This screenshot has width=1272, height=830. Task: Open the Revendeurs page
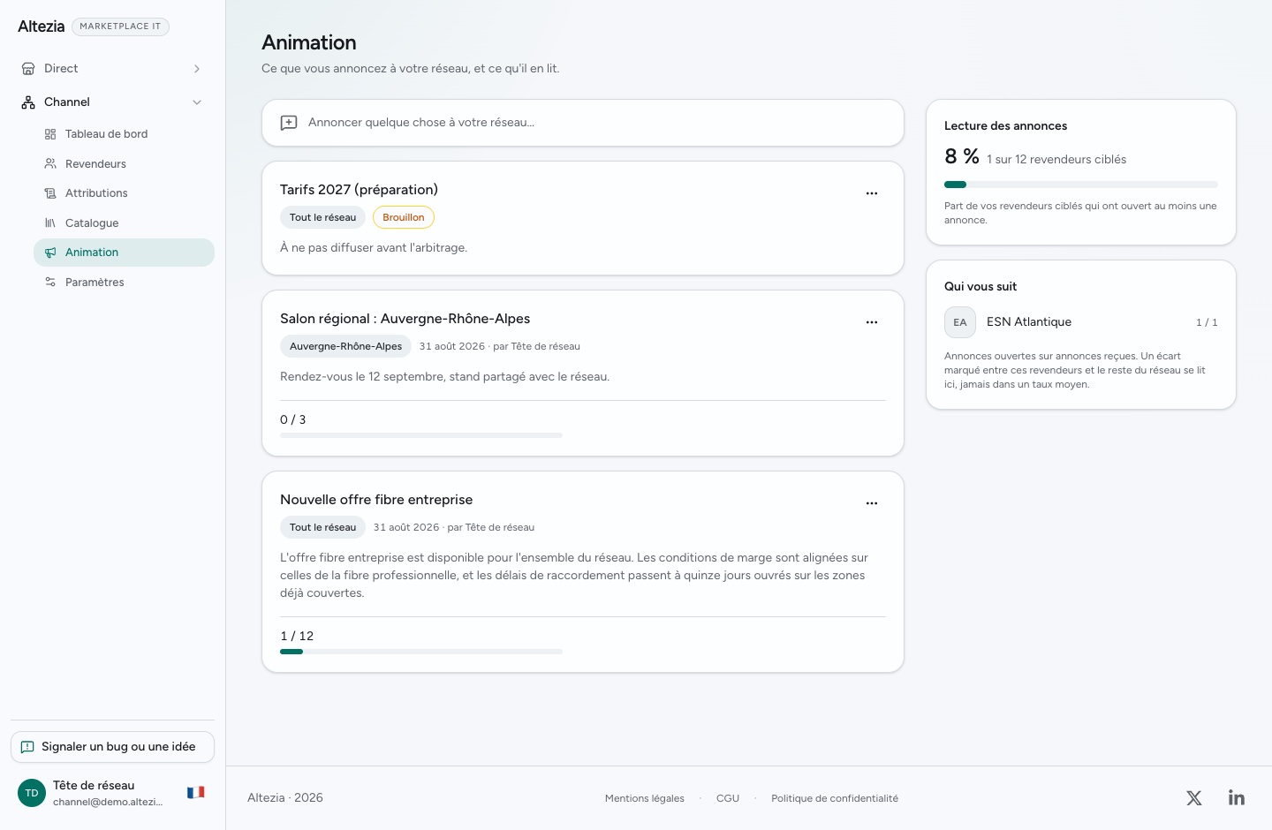(124, 164)
